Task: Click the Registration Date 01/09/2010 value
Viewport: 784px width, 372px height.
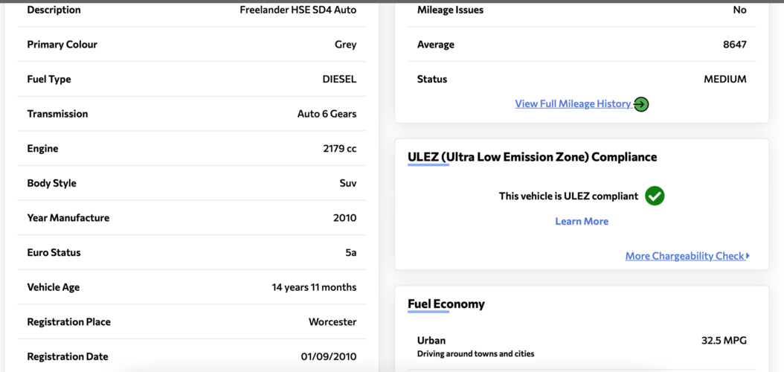Action: tap(329, 356)
